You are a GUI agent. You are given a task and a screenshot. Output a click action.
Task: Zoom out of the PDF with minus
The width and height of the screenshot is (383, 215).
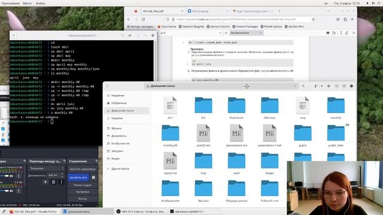pyautogui.click(x=220, y=33)
